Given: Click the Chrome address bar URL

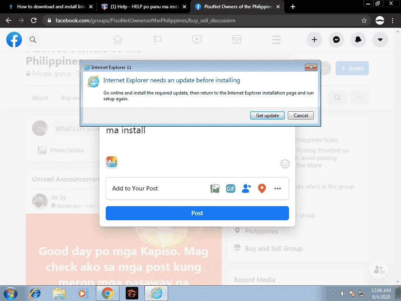Looking at the screenshot, I should point(145,20).
